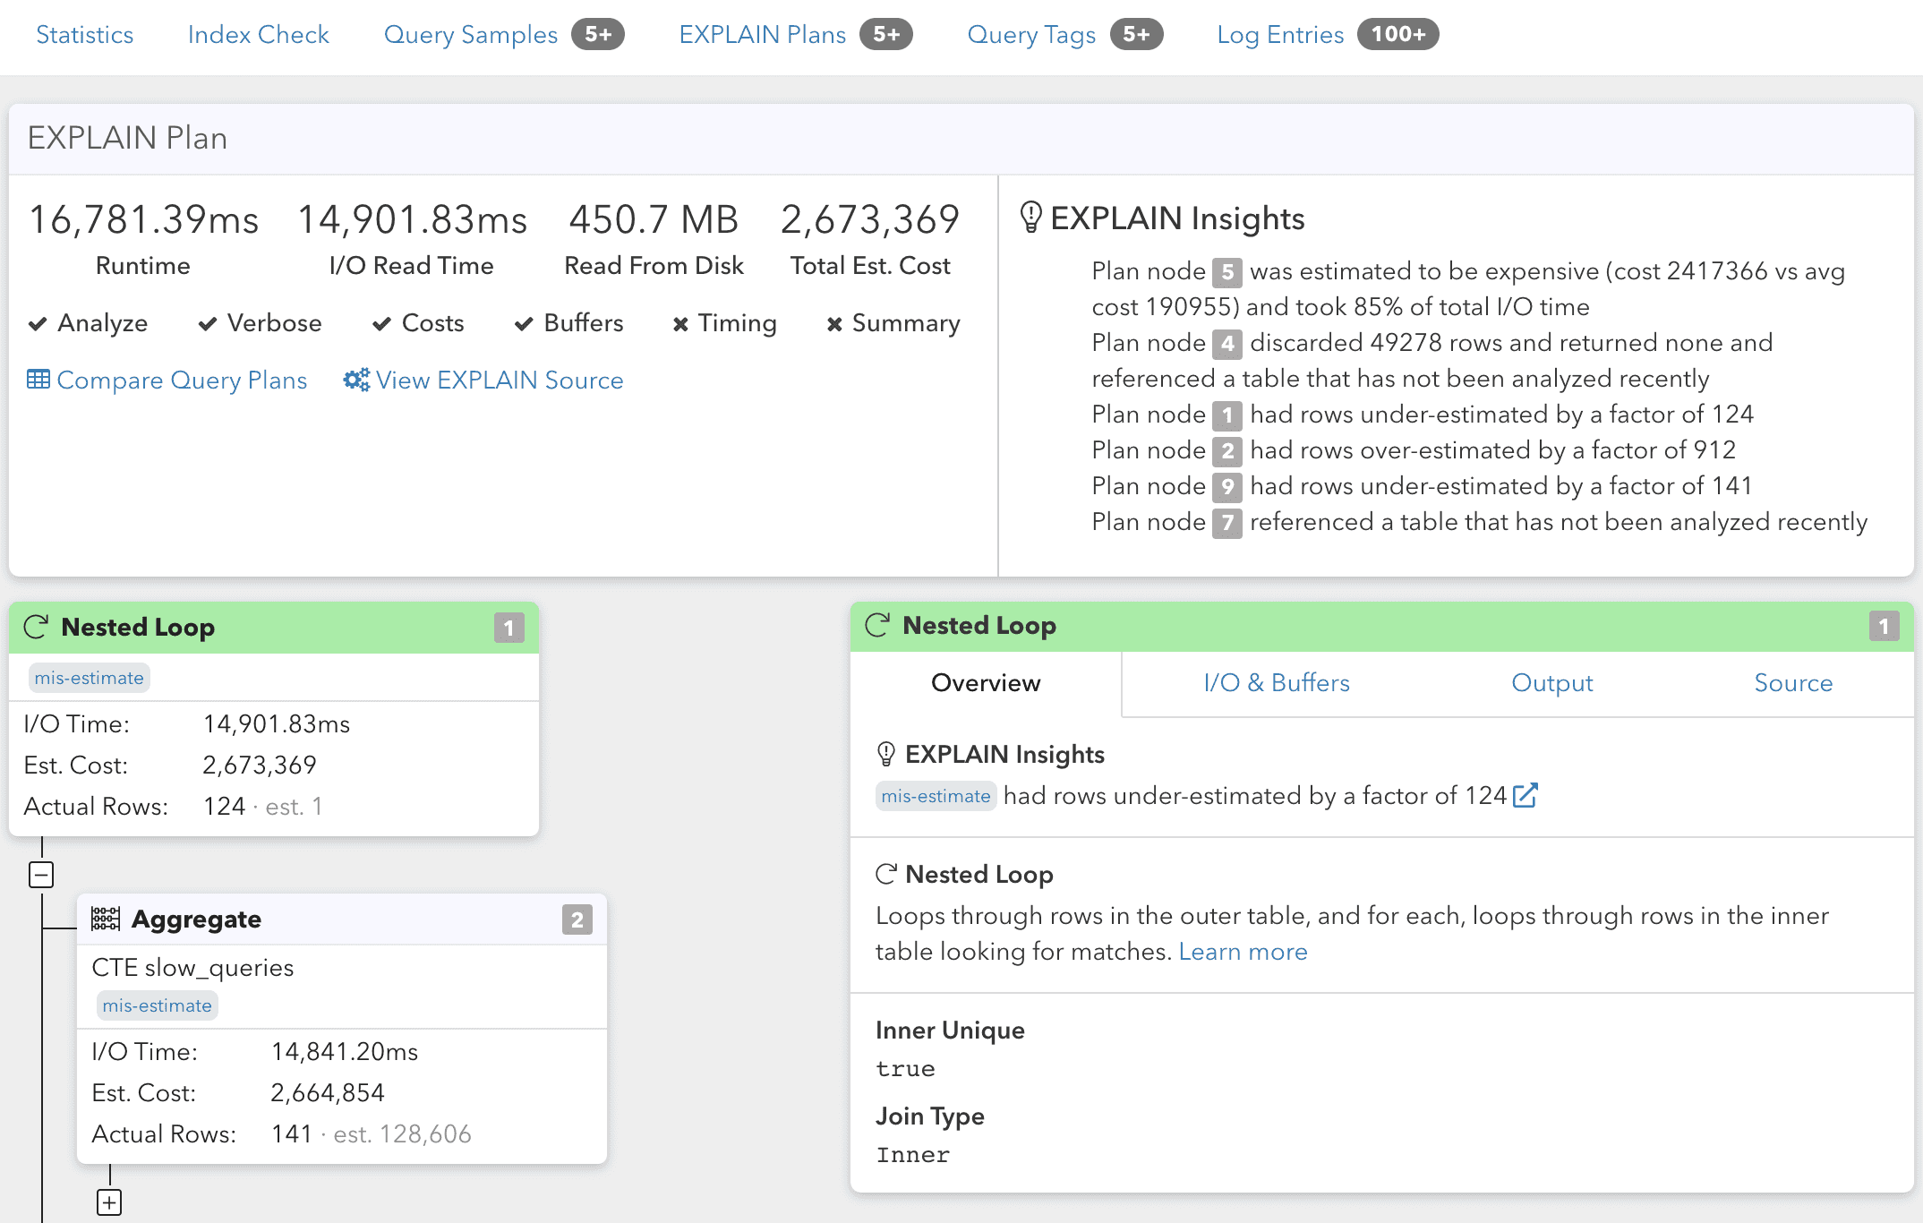This screenshot has width=1923, height=1223.
Task: Click the lightbulb icon beside EXPLAIN Insights
Action: 1030,215
